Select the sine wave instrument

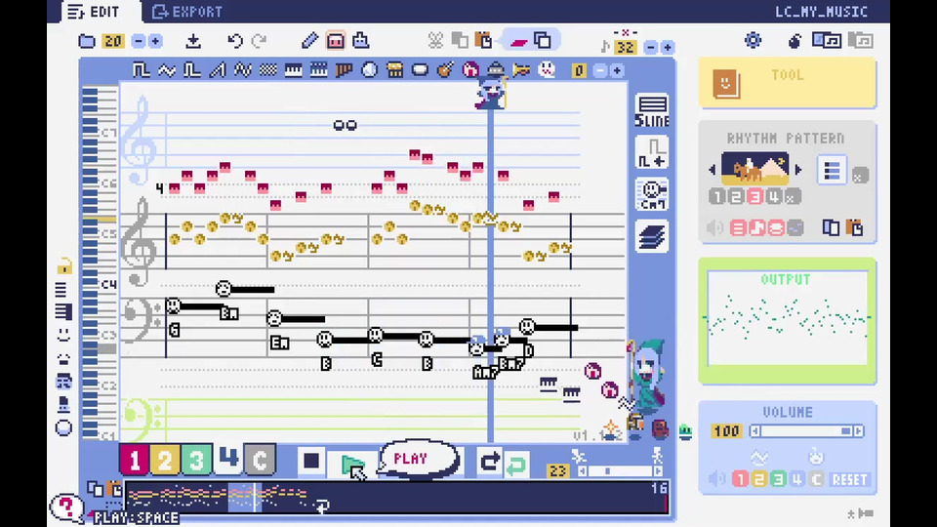pyautogui.click(x=167, y=70)
